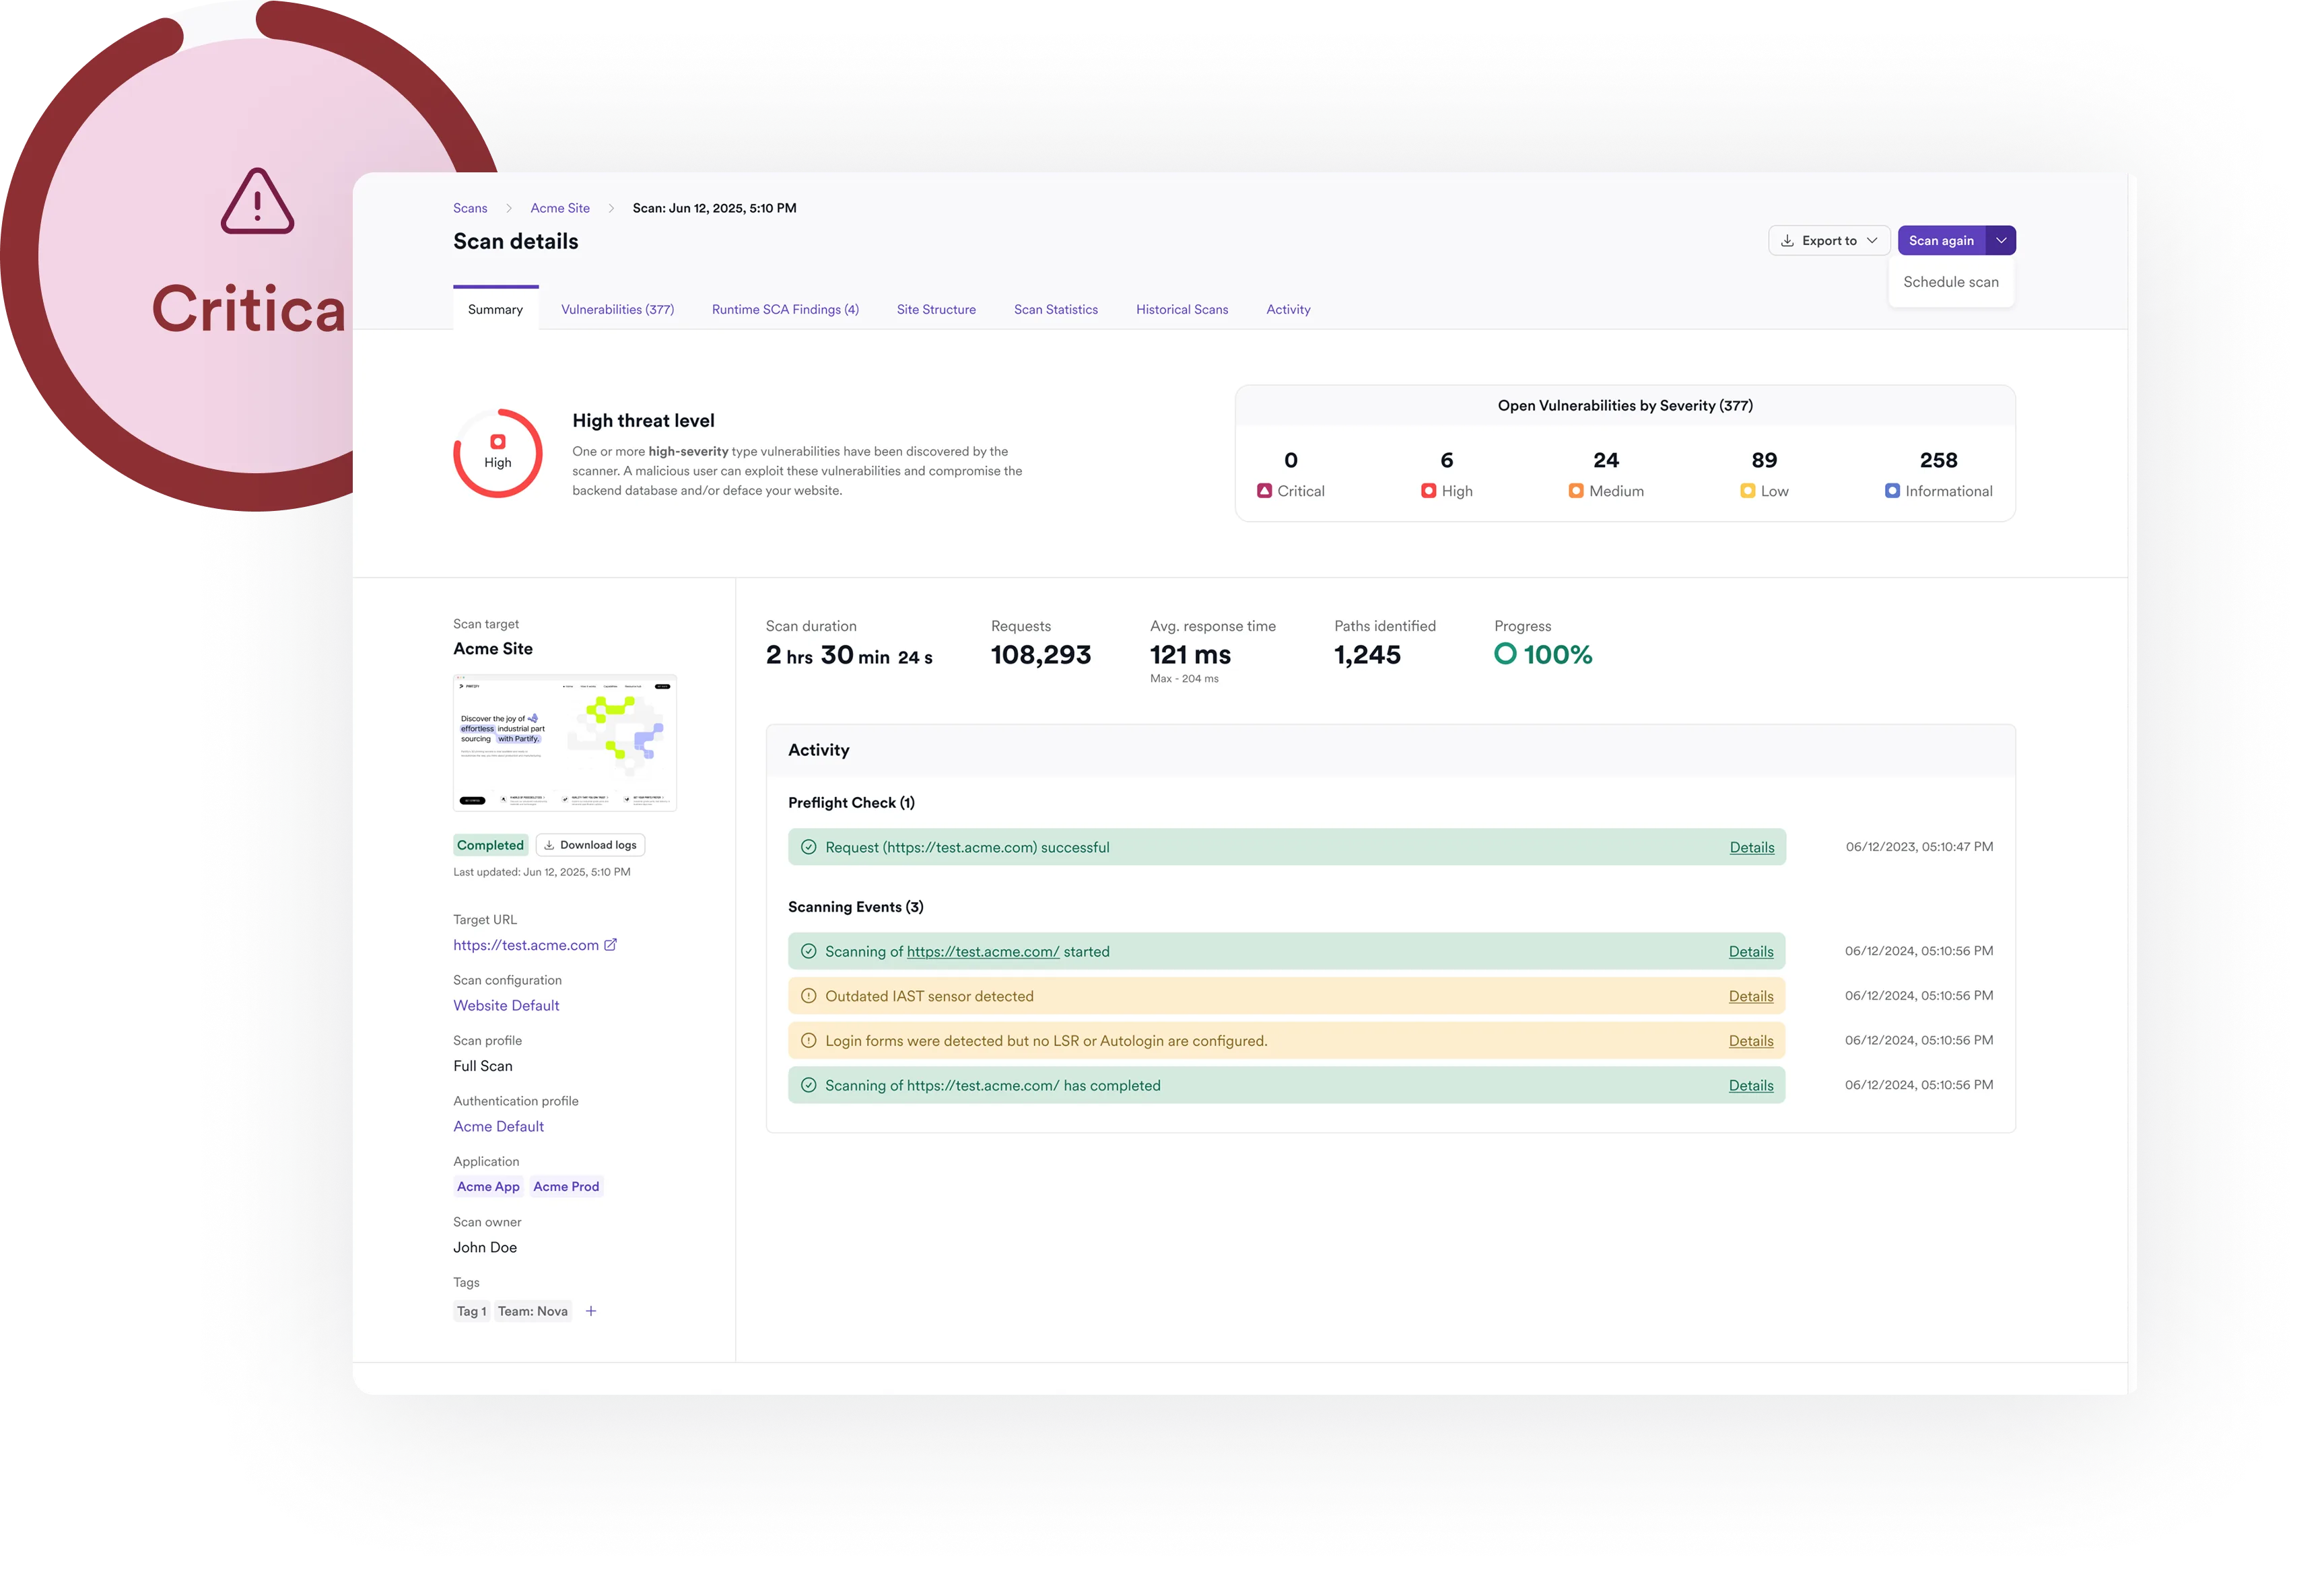Image resolution: width=2324 pixels, height=1586 pixels.
Task: Click the Low severity yellow icon
Action: (x=1747, y=491)
